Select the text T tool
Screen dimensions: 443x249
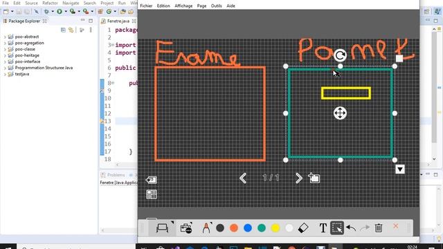323,228
